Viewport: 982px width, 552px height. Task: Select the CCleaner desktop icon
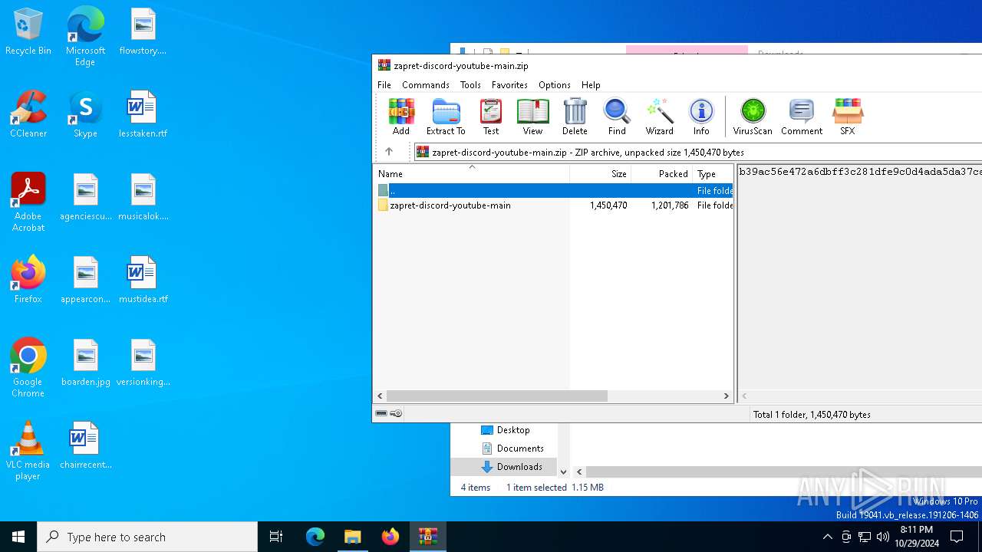coord(28,115)
